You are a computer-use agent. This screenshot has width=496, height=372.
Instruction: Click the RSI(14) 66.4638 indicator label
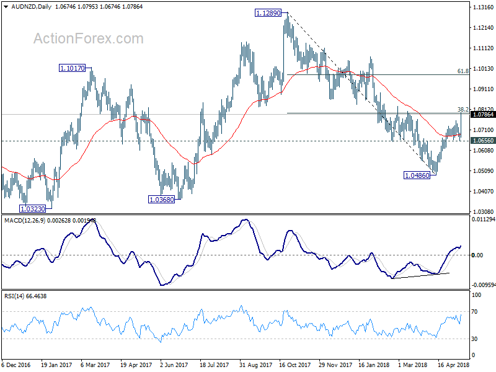pos(25,296)
